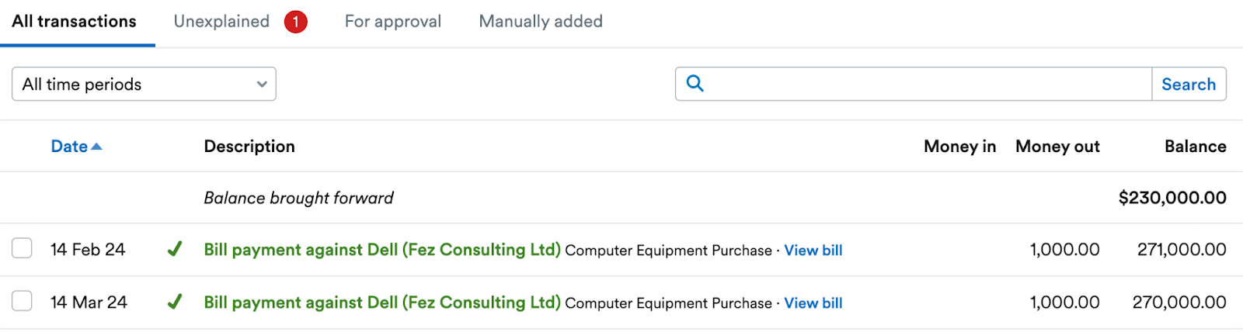The height and width of the screenshot is (332, 1243).
Task: Switch to the All transactions tab
Action: point(75,22)
